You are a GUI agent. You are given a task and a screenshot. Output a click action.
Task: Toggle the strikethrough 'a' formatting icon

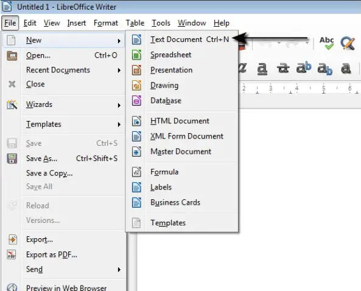pyautogui.click(x=283, y=68)
